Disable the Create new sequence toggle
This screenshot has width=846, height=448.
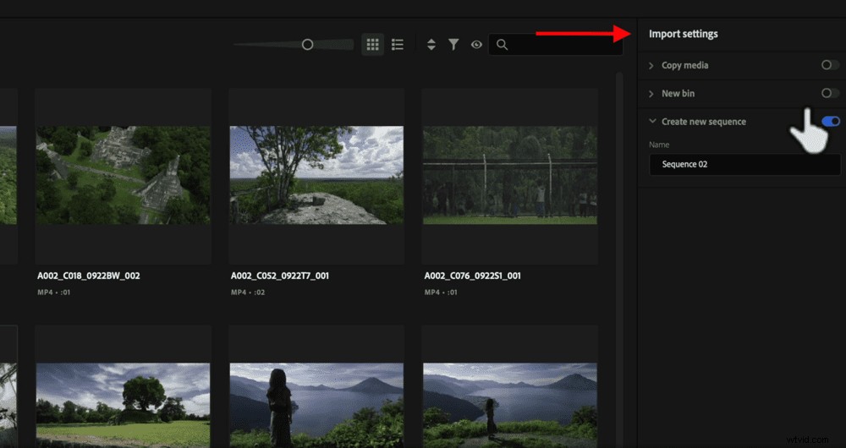point(831,122)
